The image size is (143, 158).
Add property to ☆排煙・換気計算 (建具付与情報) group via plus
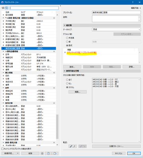pyautogui.click(x=54, y=18)
